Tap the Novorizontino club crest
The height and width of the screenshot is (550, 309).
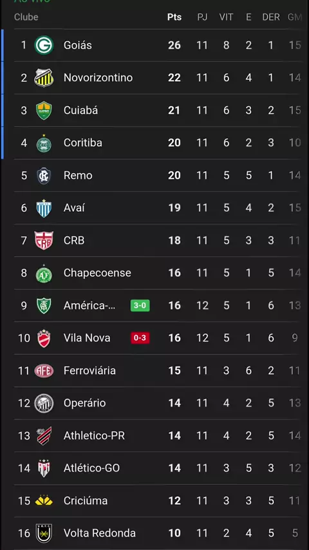pyautogui.click(x=44, y=77)
